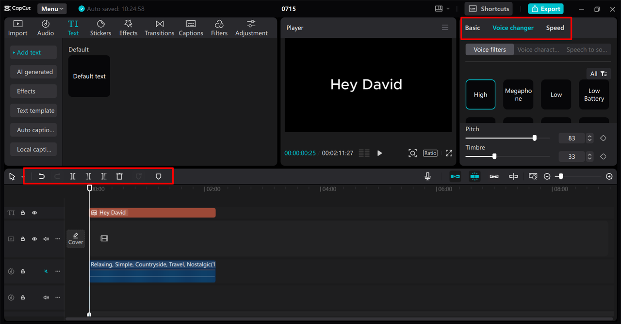Open the Ratio dropdown in the player
Screen dimensions: 621x324
click(430, 153)
